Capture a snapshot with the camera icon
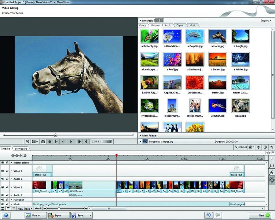This screenshot has height=220, width=275. pos(43,142)
